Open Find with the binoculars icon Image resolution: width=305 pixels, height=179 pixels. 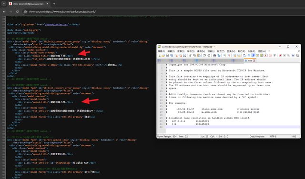tap(214, 55)
